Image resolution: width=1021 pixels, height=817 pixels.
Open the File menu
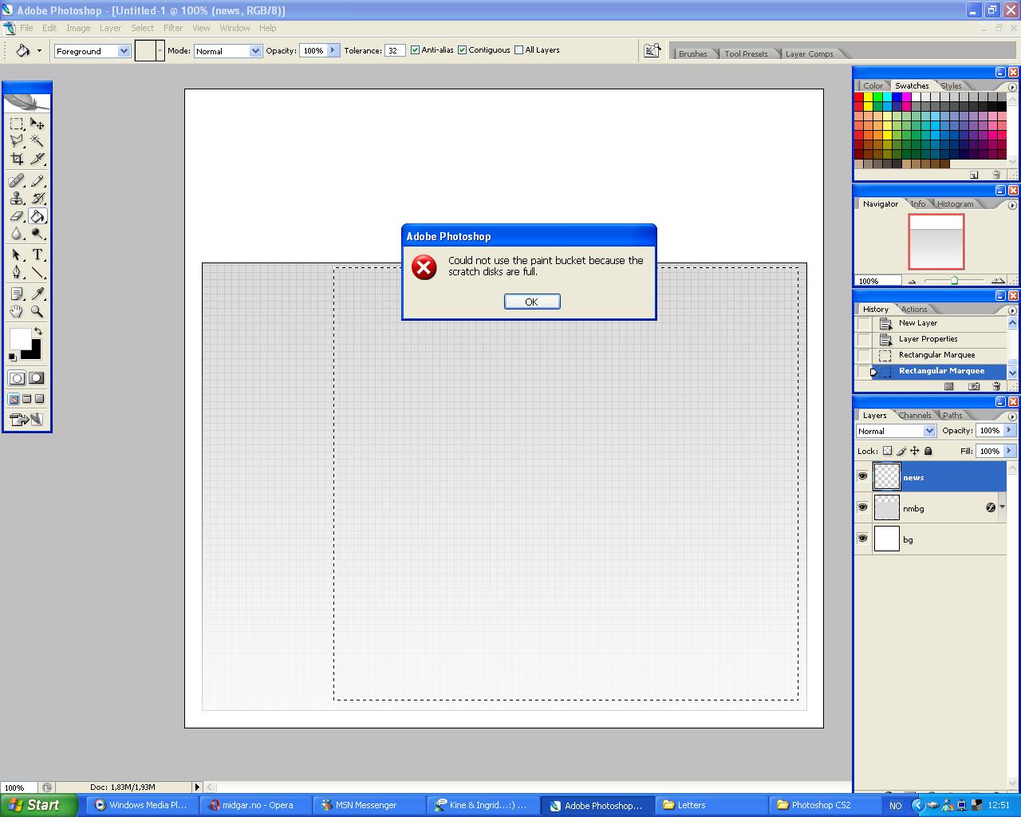(x=26, y=28)
